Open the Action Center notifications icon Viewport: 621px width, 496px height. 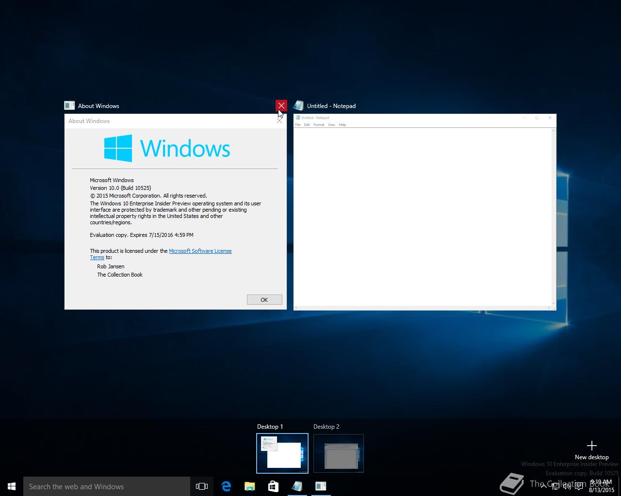tap(579, 486)
